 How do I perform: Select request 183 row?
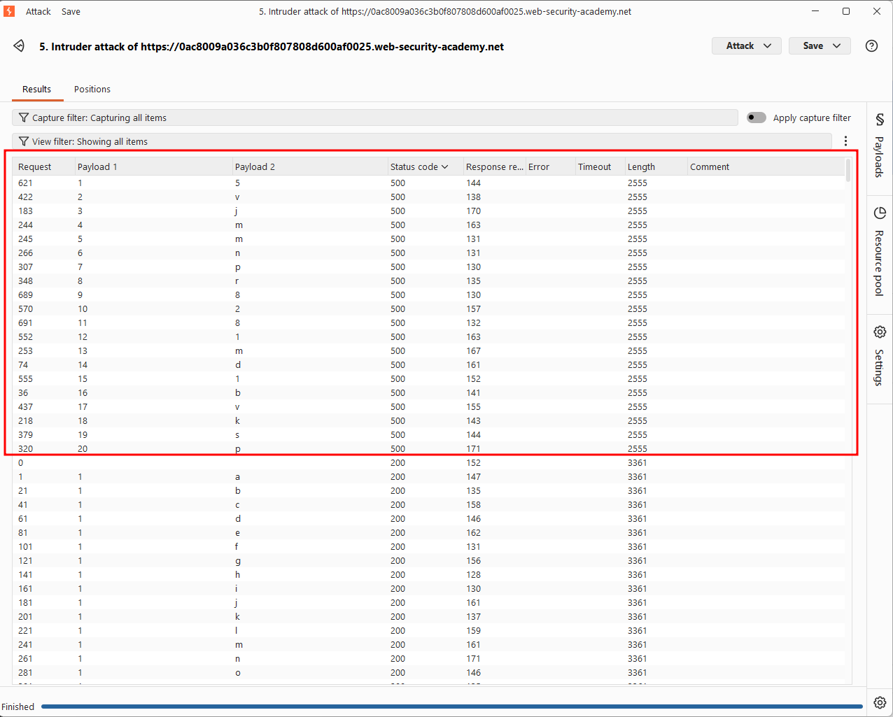pos(428,211)
